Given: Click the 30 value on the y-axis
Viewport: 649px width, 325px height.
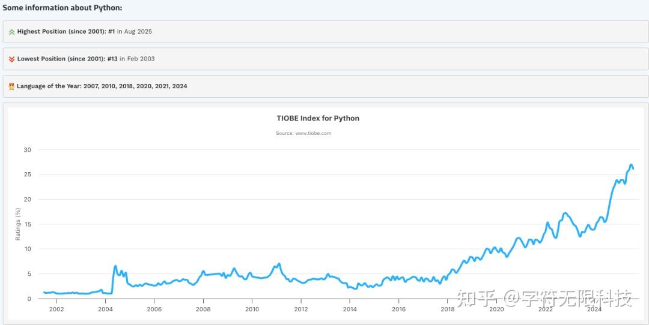Looking at the screenshot, I should pos(27,150).
